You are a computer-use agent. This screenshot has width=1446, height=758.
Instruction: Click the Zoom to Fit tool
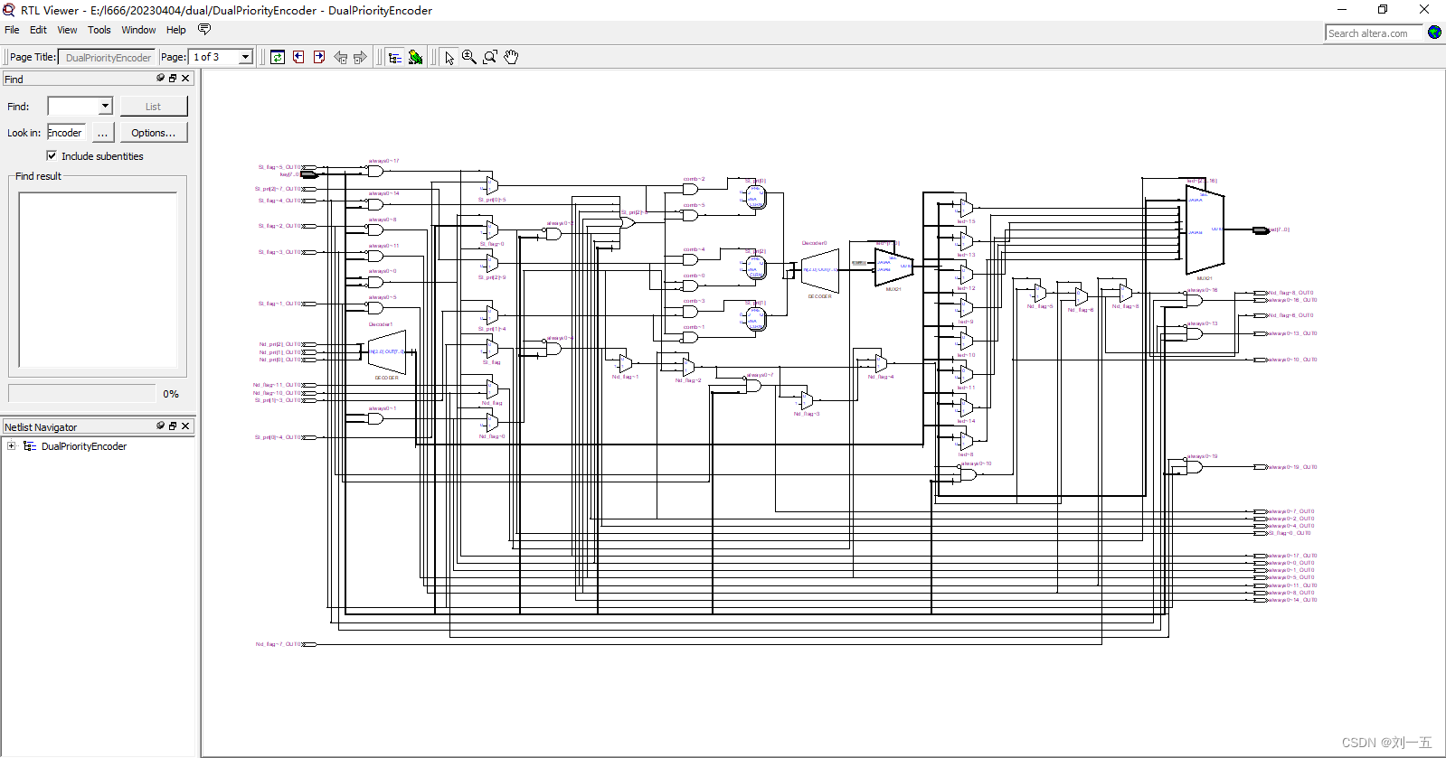point(490,57)
